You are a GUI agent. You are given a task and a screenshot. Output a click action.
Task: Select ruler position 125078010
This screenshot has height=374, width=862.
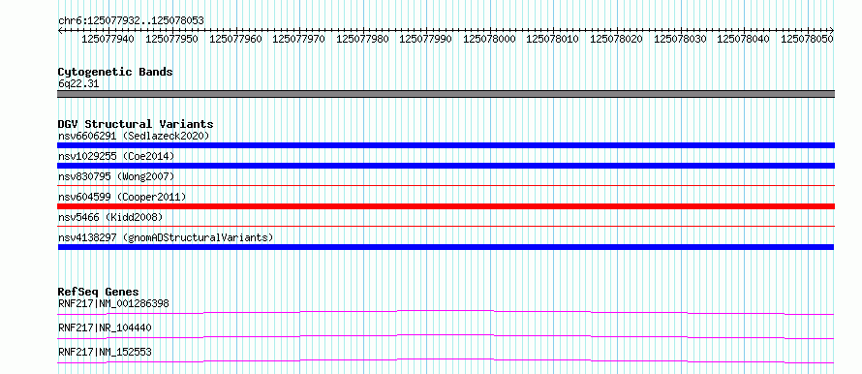pos(552,39)
